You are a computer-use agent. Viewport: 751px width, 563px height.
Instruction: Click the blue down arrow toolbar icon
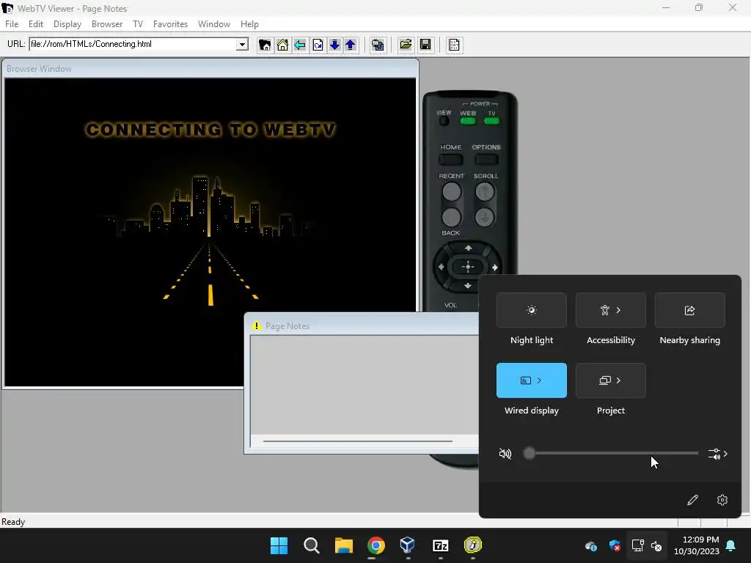pyautogui.click(x=334, y=45)
